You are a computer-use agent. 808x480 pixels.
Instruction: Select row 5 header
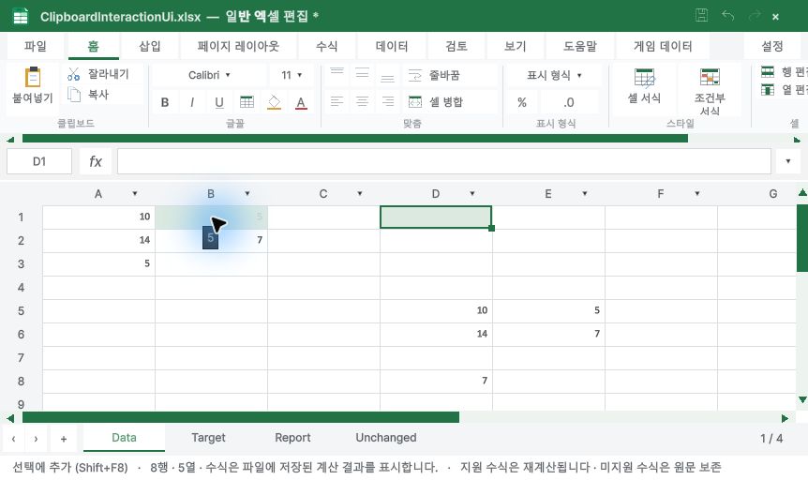(x=22, y=311)
